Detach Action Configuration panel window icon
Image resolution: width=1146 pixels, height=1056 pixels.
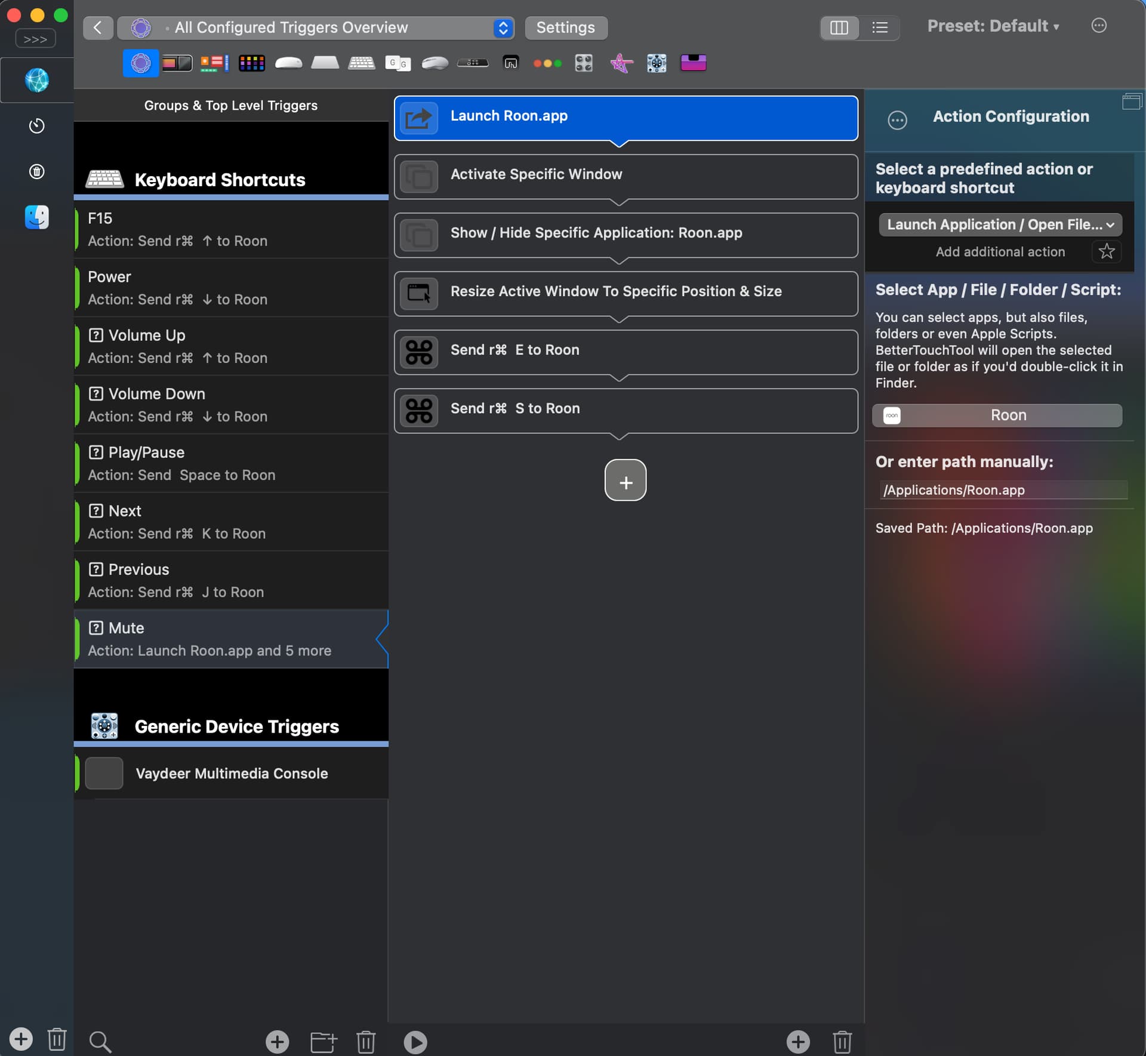[x=1132, y=101]
